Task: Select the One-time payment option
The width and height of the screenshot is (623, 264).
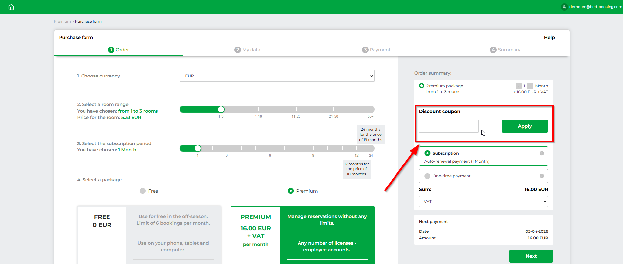Action: pyautogui.click(x=427, y=176)
